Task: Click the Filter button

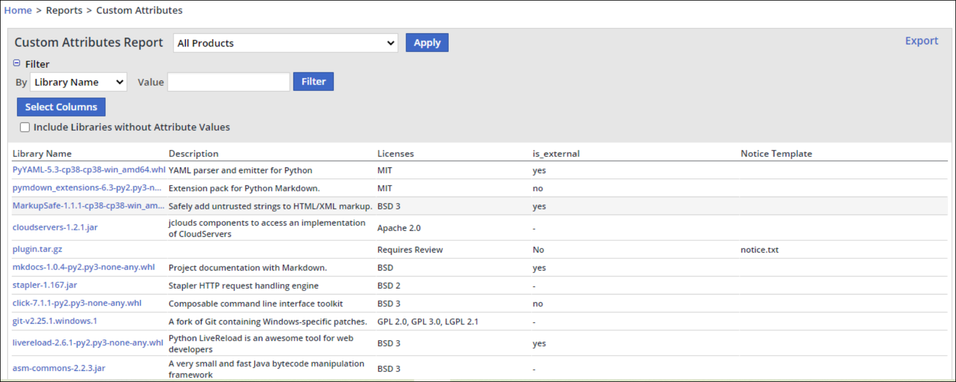Action: pyautogui.click(x=313, y=82)
